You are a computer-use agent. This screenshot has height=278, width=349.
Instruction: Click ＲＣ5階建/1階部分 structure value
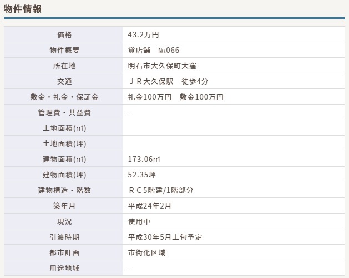point(161,191)
